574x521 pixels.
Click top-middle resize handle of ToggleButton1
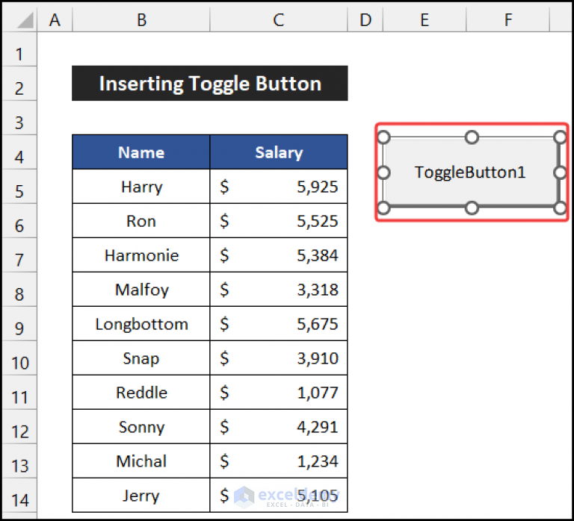(x=472, y=137)
